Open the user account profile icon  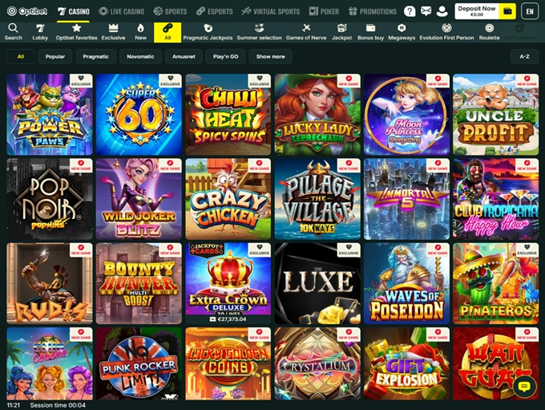442,11
